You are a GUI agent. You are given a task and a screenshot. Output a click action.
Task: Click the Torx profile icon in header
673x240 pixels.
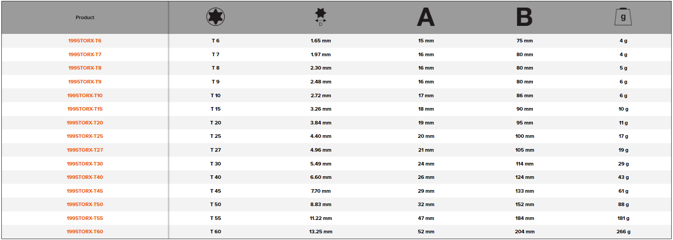215,17
